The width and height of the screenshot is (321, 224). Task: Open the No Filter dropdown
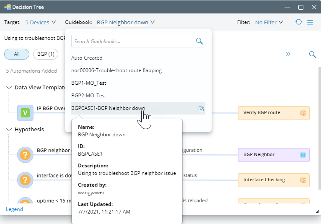[x=269, y=22]
